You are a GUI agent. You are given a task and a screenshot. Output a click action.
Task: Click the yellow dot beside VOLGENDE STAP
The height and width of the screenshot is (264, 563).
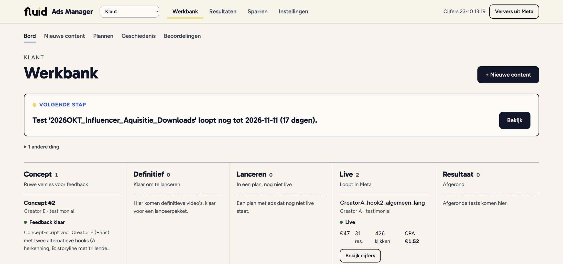point(34,105)
